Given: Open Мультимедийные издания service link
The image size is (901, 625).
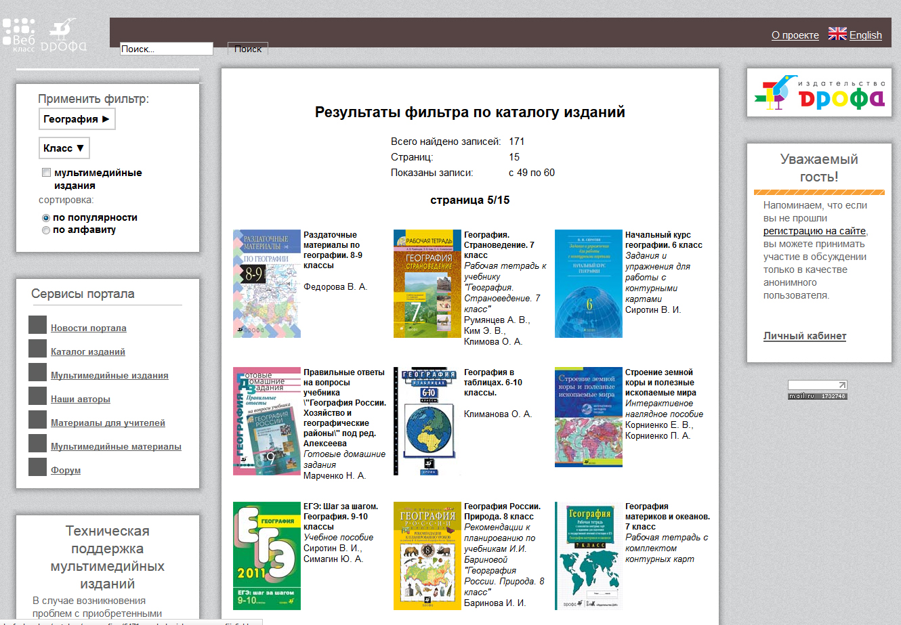Looking at the screenshot, I should [x=110, y=376].
